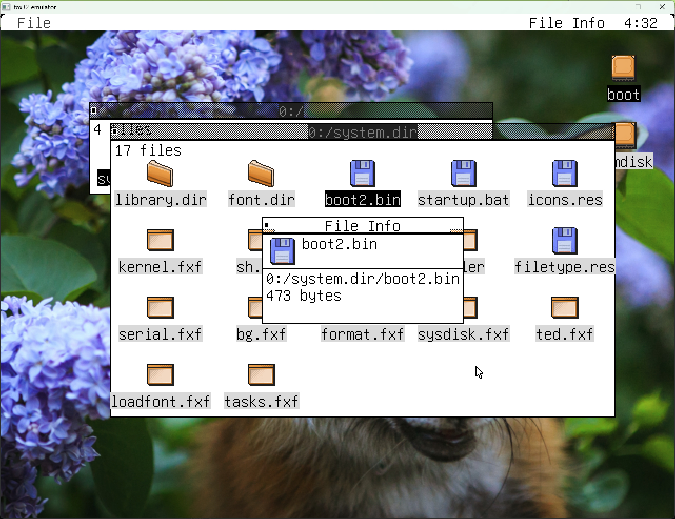Select the boot2.bin file icon

(362, 174)
